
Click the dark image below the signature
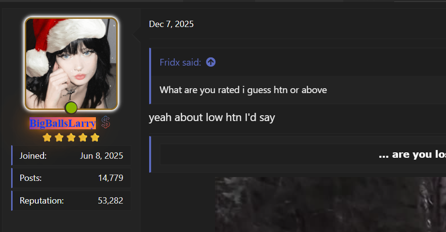click(330, 205)
